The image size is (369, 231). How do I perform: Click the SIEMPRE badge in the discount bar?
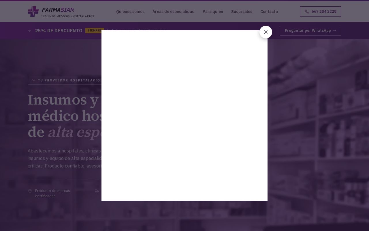point(95,31)
